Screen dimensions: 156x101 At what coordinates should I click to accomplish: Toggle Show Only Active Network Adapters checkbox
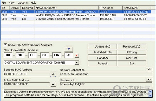[x=5, y=45]
